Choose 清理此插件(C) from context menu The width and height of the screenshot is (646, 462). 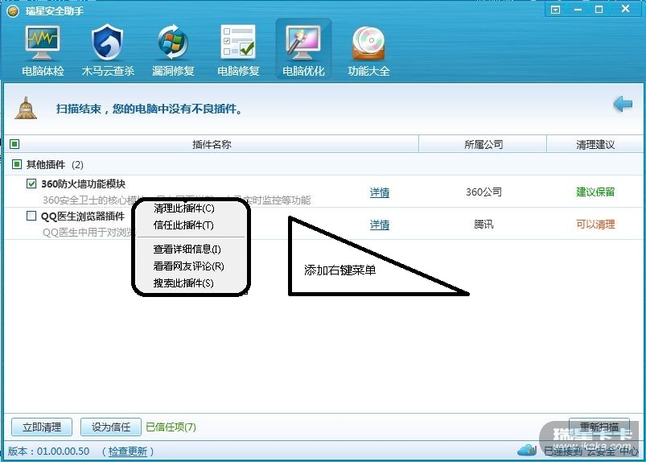[x=184, y=208]
